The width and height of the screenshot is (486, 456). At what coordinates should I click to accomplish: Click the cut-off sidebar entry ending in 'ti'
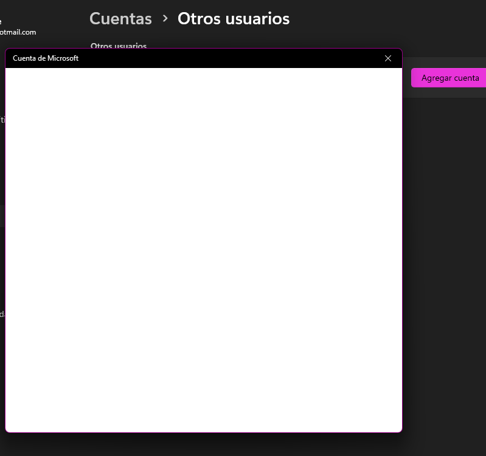(2, 120)
